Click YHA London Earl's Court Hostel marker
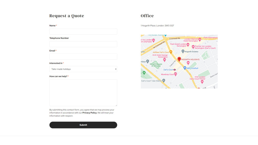 202,82
